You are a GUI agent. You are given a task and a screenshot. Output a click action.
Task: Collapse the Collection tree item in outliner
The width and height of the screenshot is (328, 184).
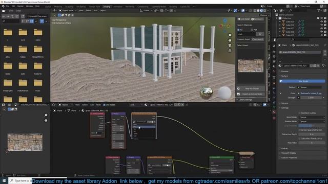coord(277,18)
